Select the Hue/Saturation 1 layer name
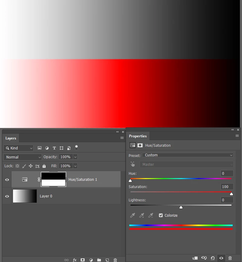This screenshot has width=242, height=262. (83, 180)
